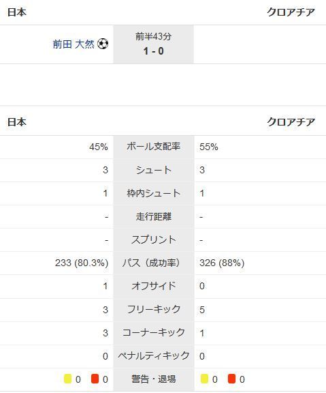Click the 前半43分 goal time label
The image size is (326, 393).
coord(154,37)
